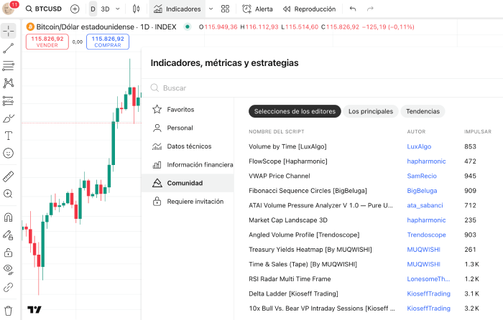Screen dimensions: 503x320
Task: Toggle lock all drawings
Action: (x=9, y=253)
